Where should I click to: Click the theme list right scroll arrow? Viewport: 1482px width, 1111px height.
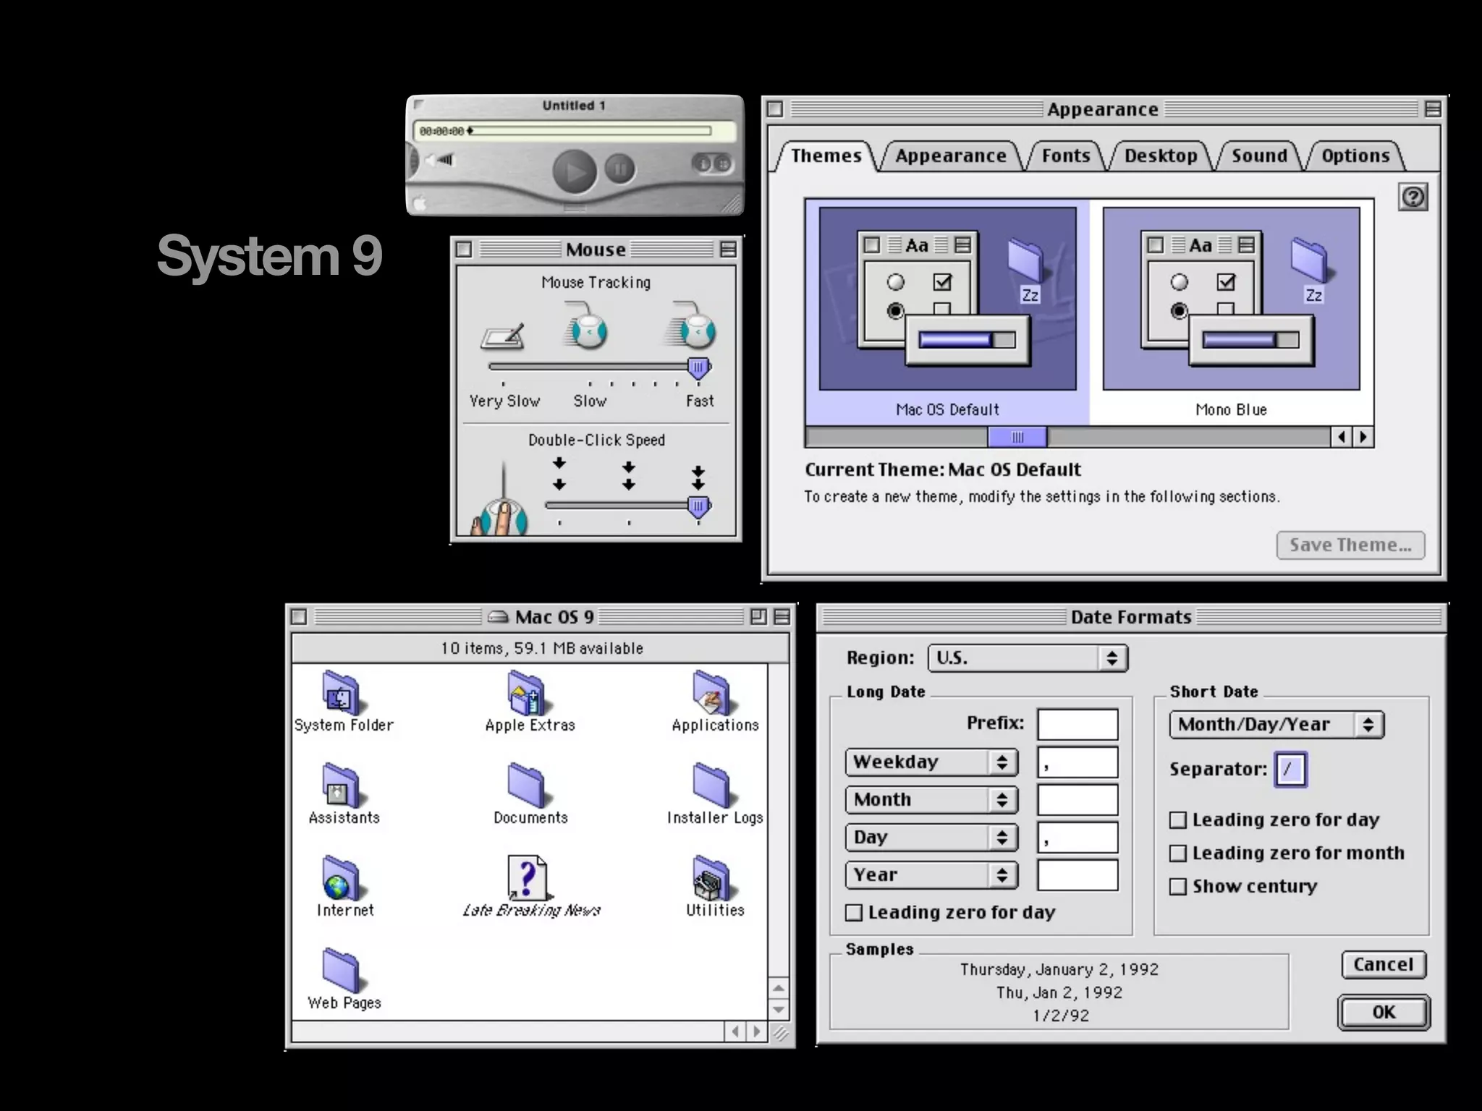tap(1363, 437)
